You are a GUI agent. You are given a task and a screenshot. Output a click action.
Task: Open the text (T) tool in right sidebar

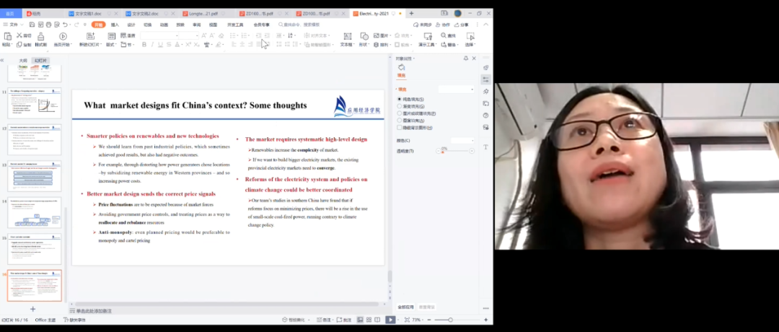(x=486, y=147)
